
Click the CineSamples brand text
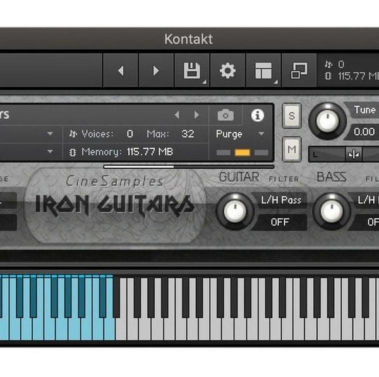(114, 181)
